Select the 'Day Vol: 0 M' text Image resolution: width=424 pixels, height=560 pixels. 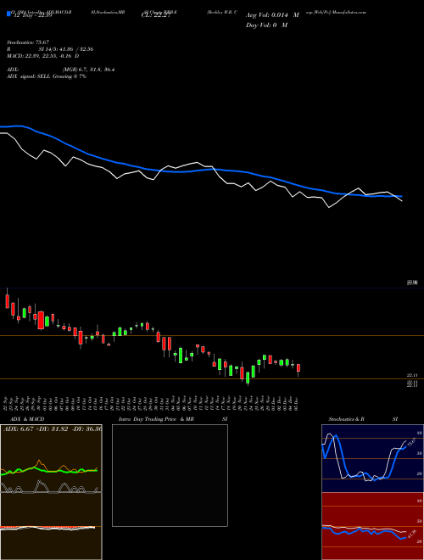(x=266, y=25)
